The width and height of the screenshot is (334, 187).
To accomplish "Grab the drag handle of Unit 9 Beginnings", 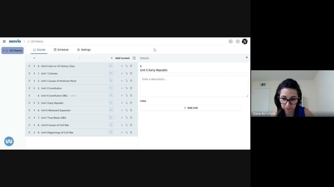I will coord(29,132).
